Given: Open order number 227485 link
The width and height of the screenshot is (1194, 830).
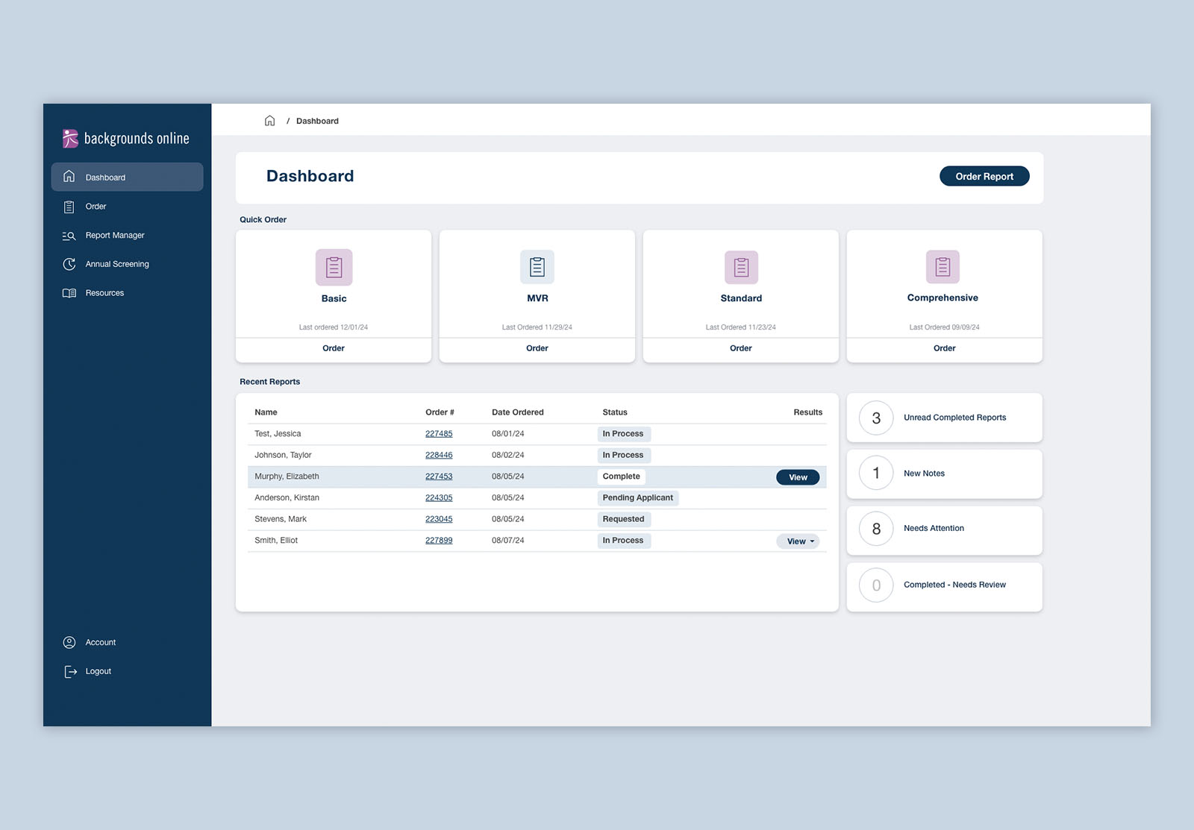Looking at the screenshot, I should pyautogui.click(x=439, y=434).
